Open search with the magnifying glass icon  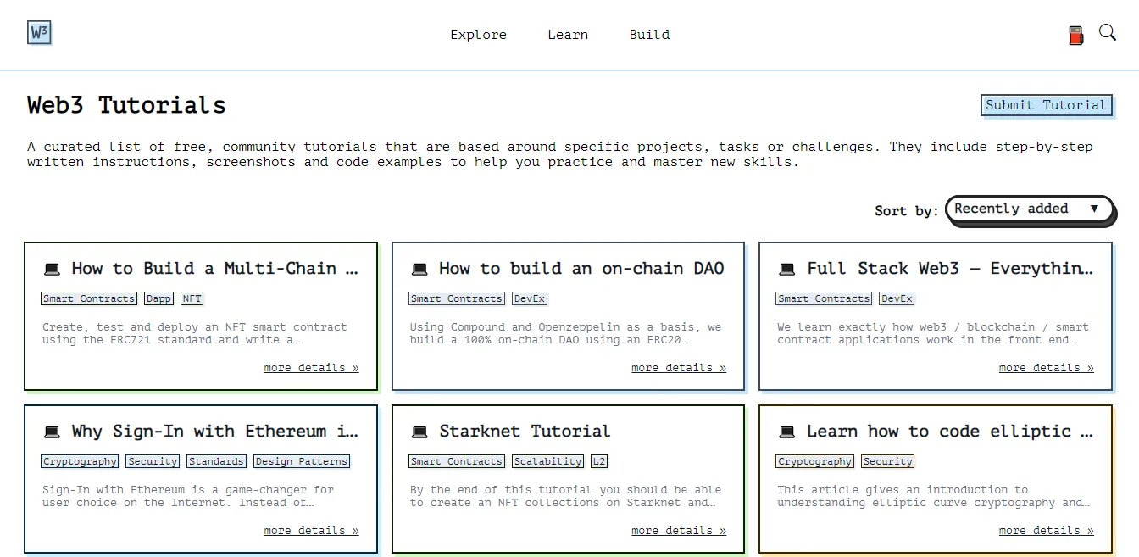[1107, 33]
